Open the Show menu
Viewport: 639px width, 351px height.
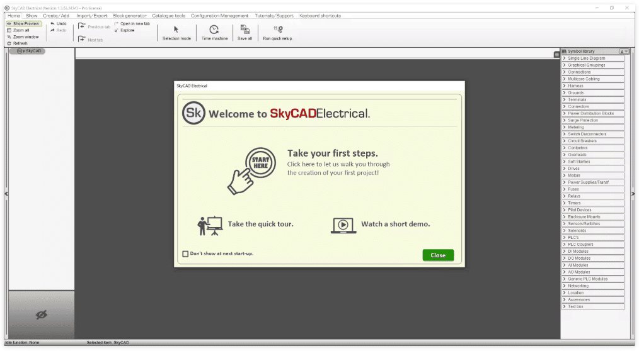pyautogui.click(x=32, y=16)
